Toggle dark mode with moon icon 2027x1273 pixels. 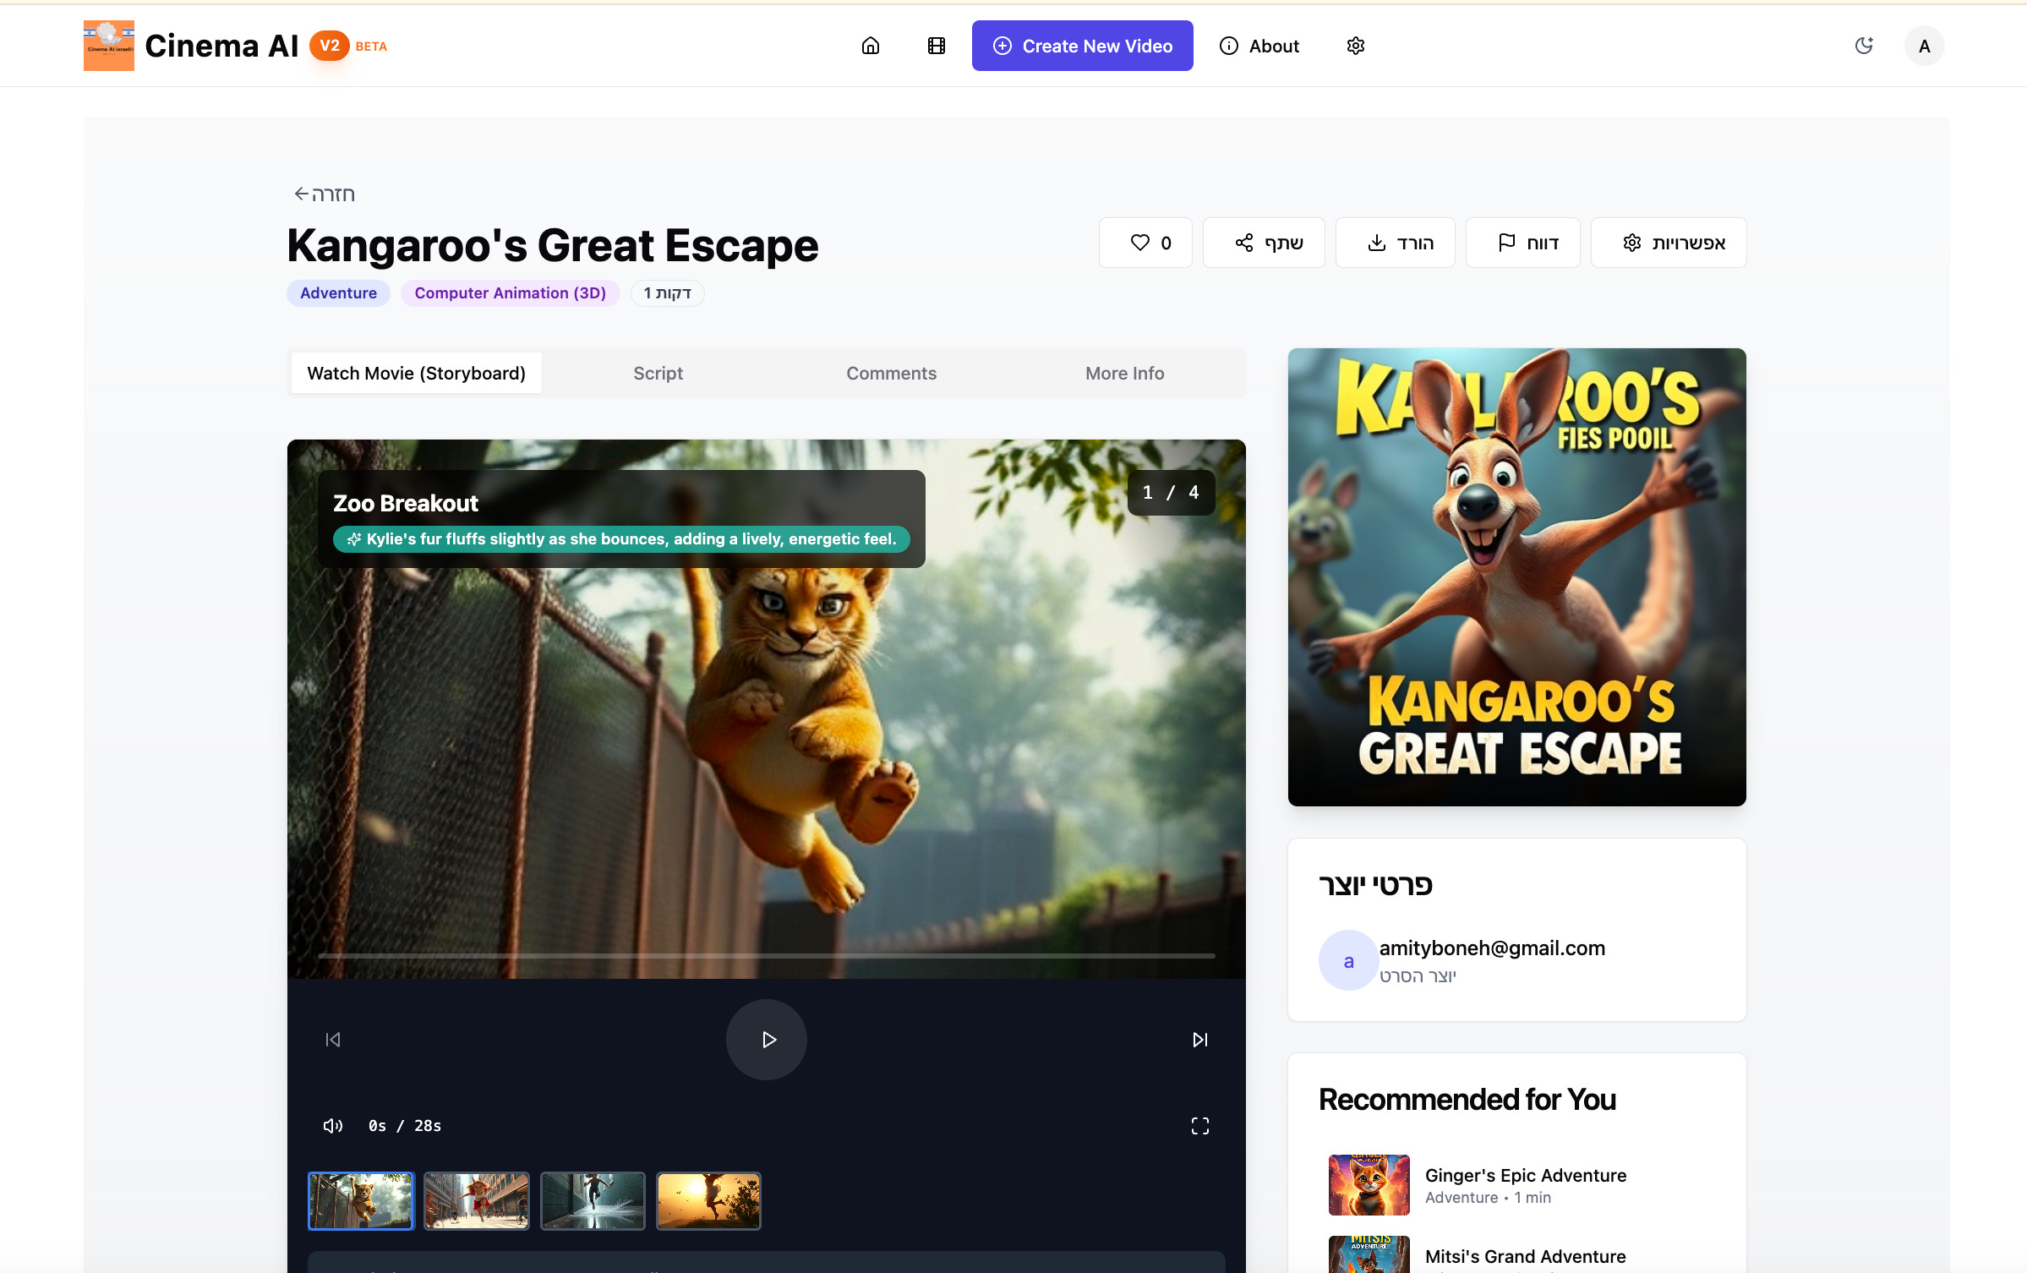click(1864, 46)
